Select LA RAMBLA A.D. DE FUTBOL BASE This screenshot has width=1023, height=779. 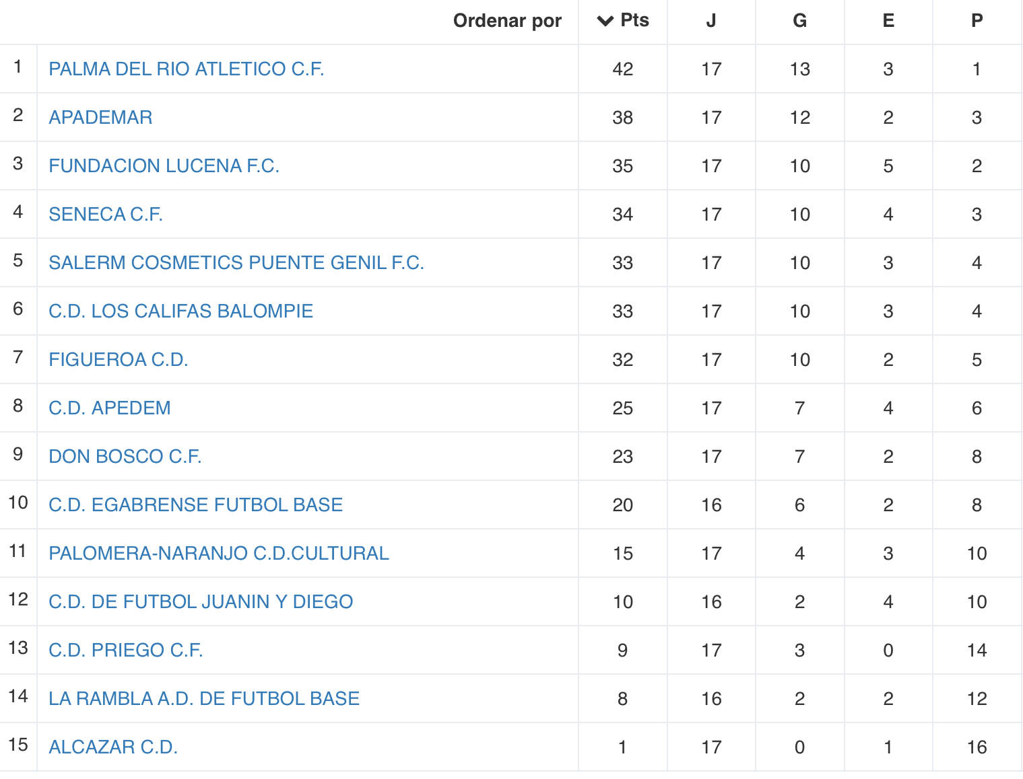[x=204, y=698]
